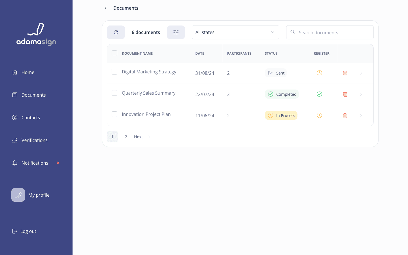Click the STATUS column header
408x255 pixels.
click(x=271, y=53)
